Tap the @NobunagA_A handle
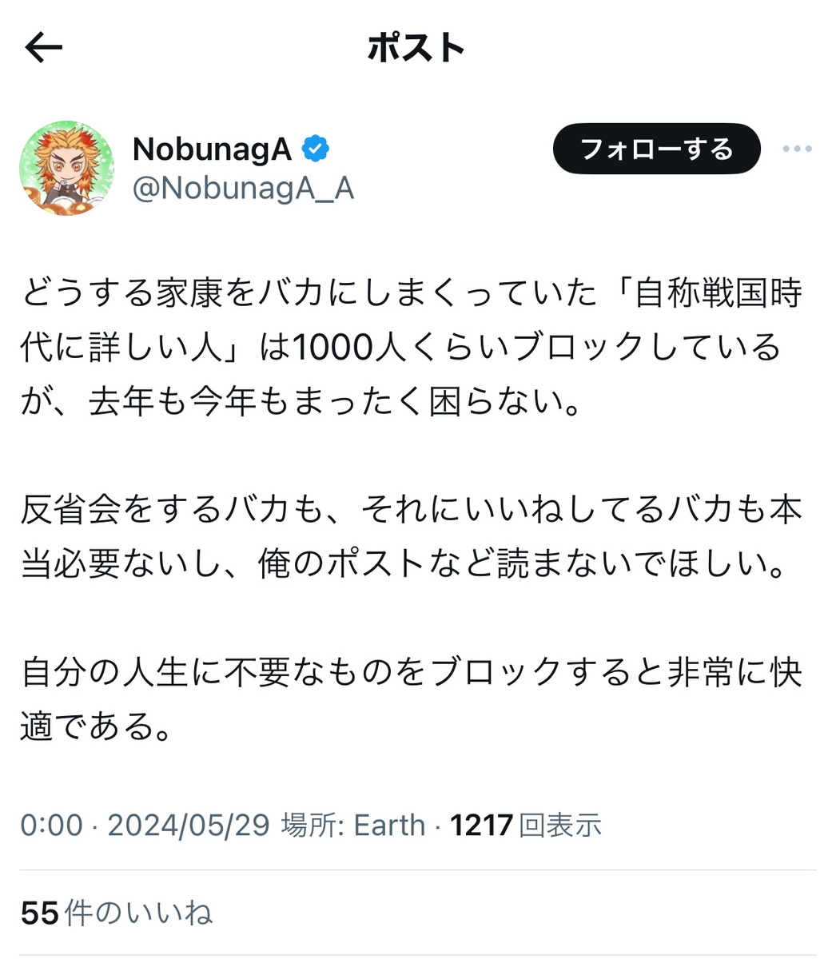 pos(243,189)
